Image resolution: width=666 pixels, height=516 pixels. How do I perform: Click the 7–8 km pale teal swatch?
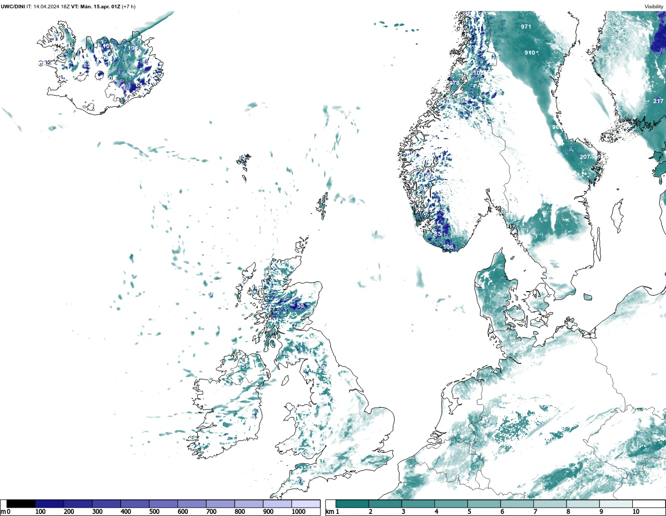tap(549, 504)
